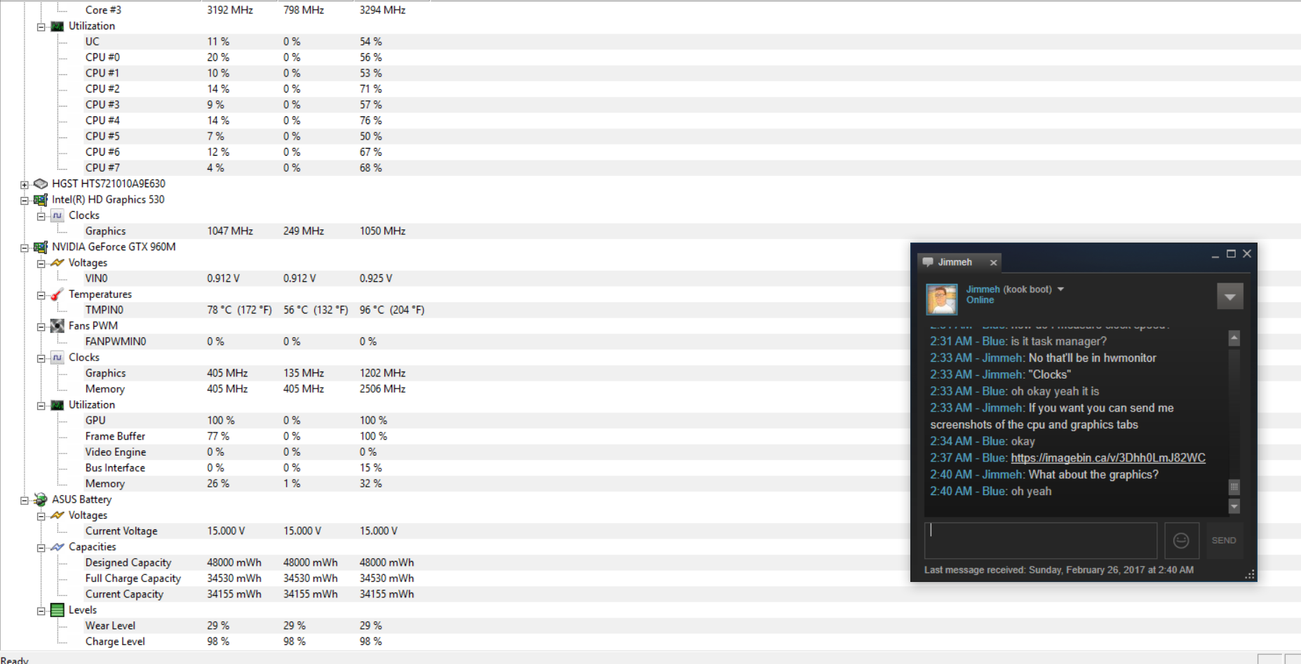Collapse the CPU Utilization node above UC
Viewport: 1301px width, 664px height.
(x=41, y=27)
